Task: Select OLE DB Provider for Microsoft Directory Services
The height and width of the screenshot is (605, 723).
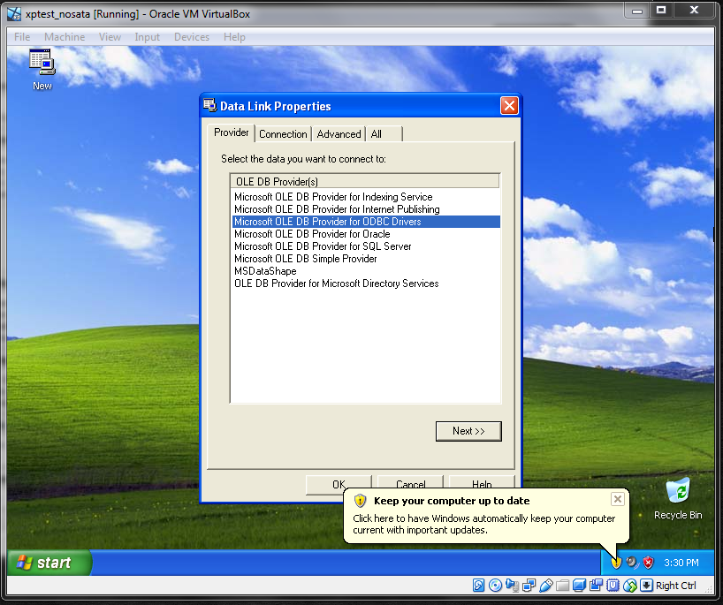Action: (366, 284)
